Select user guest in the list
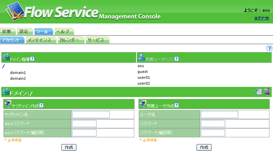Screen dimensions: 273x152 [142, 72]
